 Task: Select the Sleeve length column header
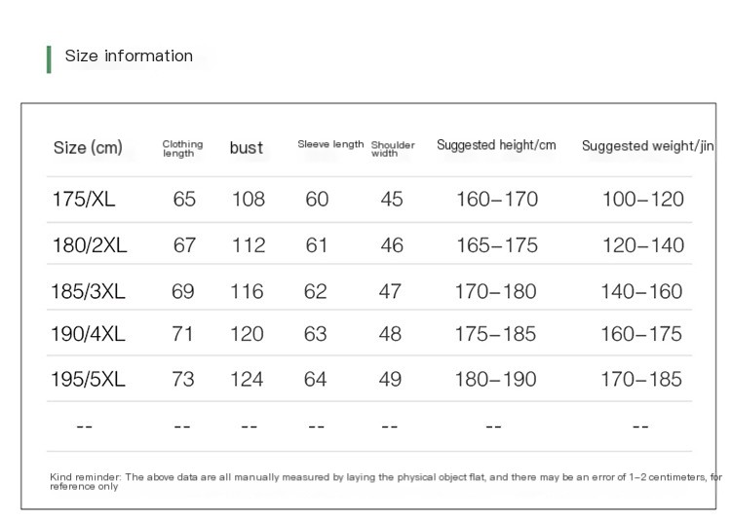330,144
